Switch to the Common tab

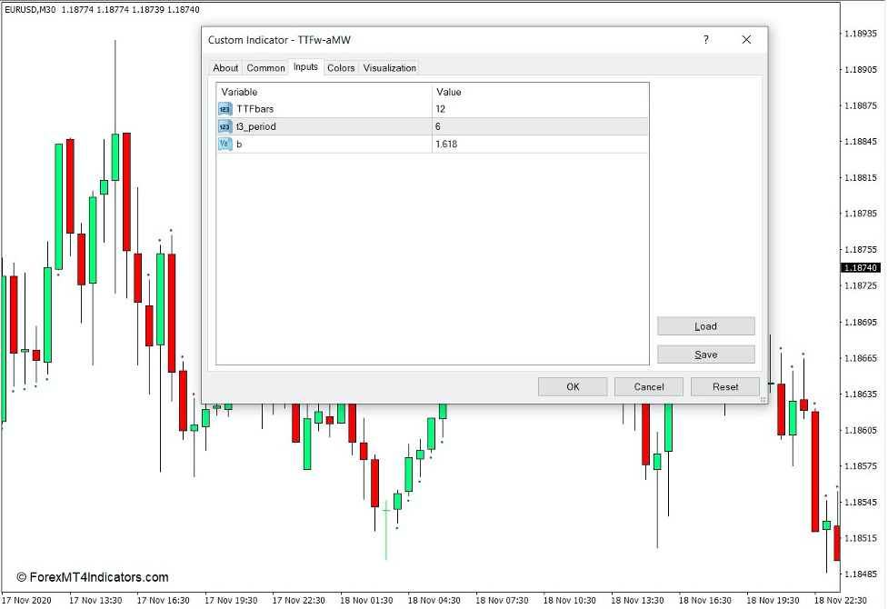point(265,67)
